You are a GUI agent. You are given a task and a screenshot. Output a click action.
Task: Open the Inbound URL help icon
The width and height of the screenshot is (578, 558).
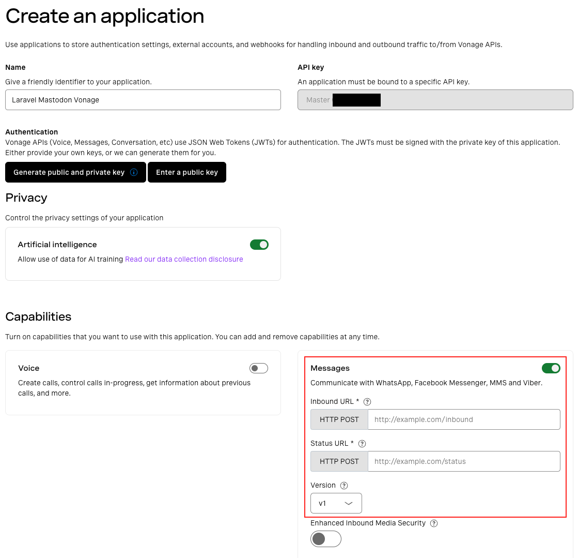tap(367, 402)
